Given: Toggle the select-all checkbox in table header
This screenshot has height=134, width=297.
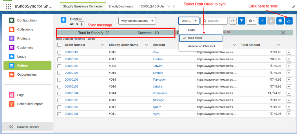Looking at the screenshot, I should (x=59, y=45).
